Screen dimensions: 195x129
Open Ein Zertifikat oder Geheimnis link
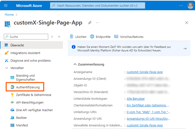(x=148, y=105)
